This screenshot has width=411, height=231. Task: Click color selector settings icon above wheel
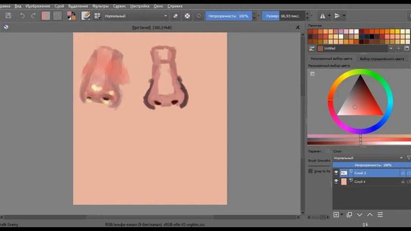(313, 74)
